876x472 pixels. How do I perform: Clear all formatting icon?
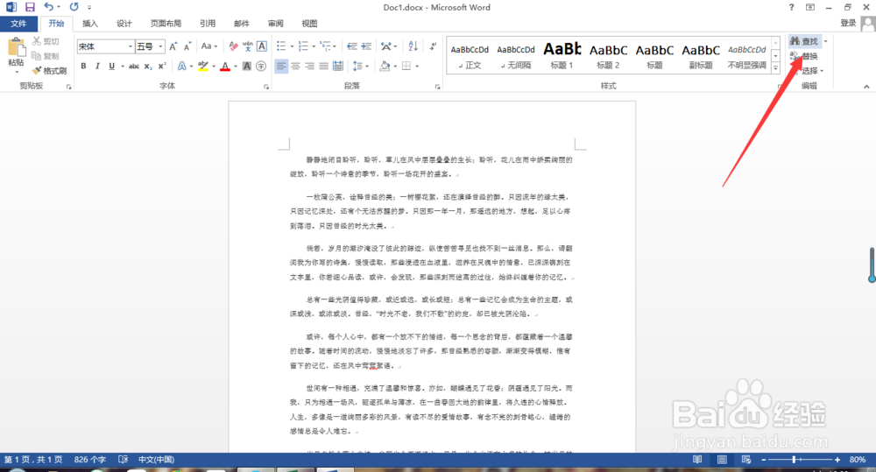[234, 46]
